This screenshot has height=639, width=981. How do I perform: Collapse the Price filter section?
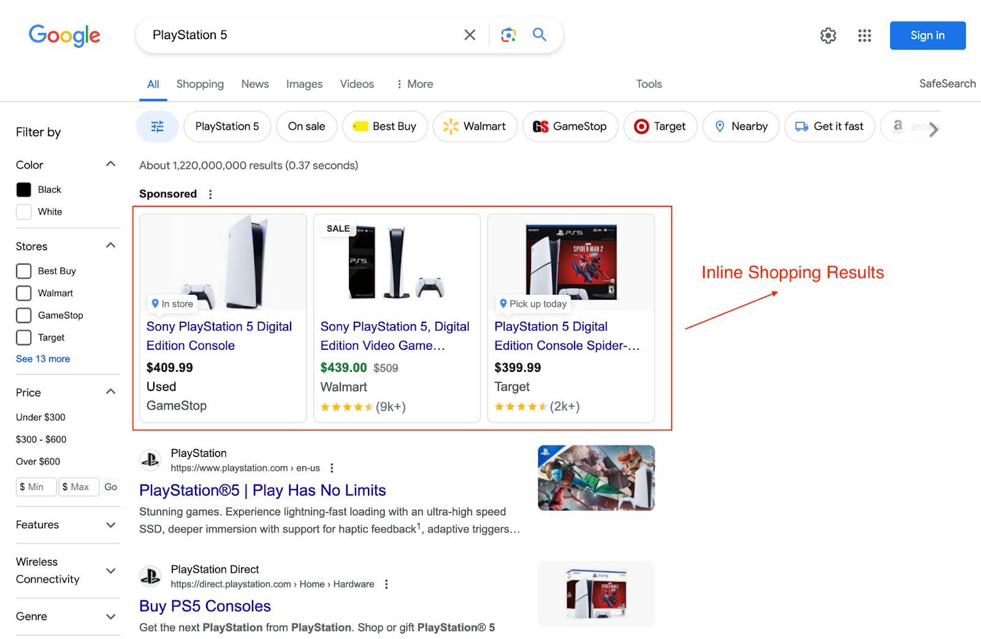tap(111, 392)
